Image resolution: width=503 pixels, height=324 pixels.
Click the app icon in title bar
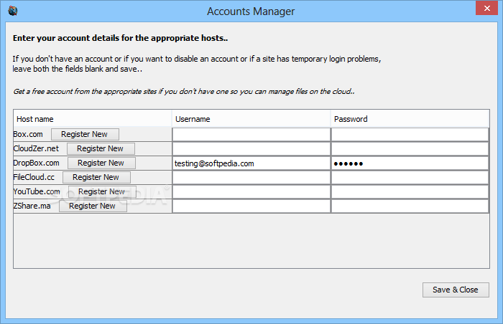(x=13, y=11)
